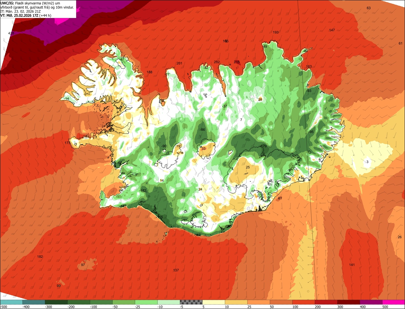Click the '-49' value on the northeast coast
The height and width of the screenshot is (309, 405).
coord(265,46)
